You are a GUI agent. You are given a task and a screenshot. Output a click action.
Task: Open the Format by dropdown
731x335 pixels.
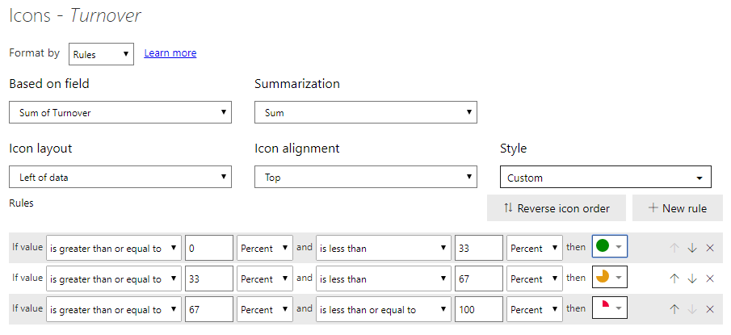pyautogui.click(x=101, y=54)
